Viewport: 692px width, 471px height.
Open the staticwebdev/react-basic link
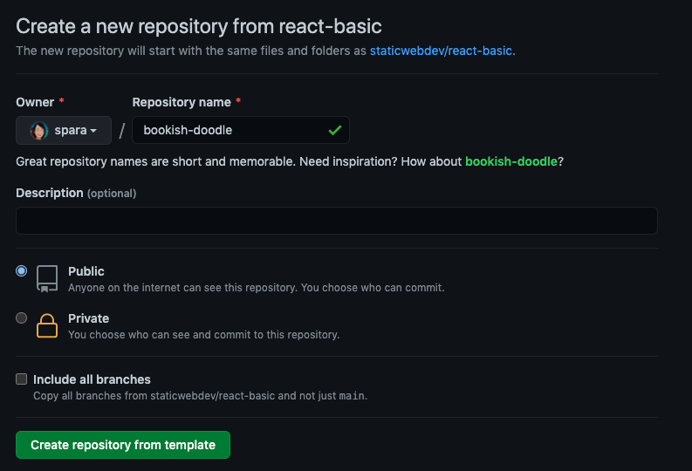coord(441,51)
